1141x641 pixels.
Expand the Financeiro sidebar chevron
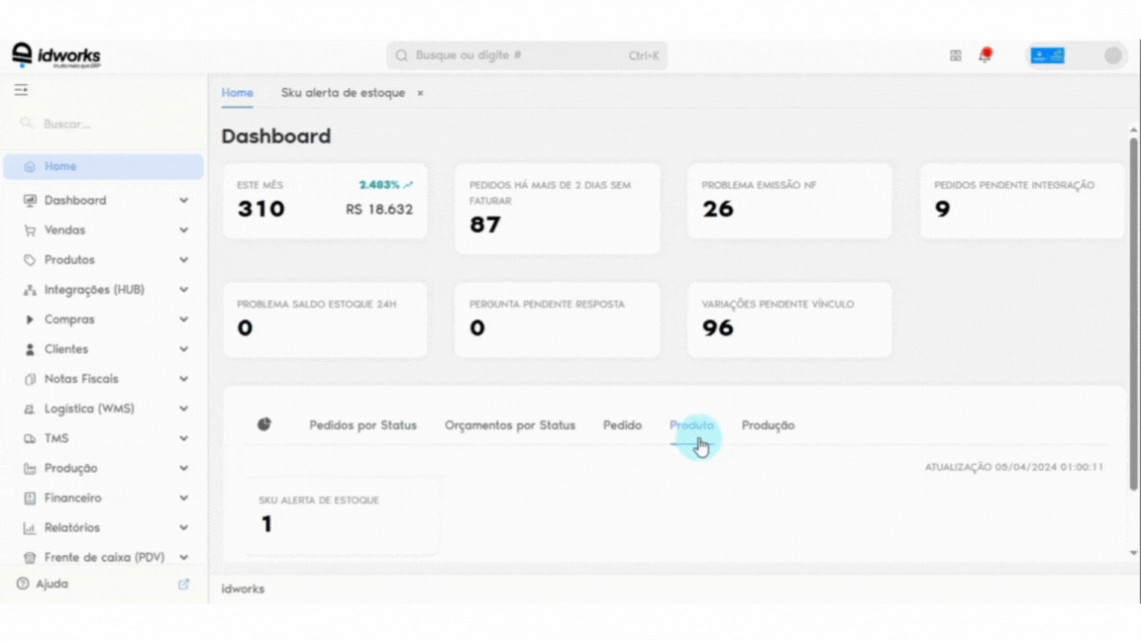(x=183, y=498)
